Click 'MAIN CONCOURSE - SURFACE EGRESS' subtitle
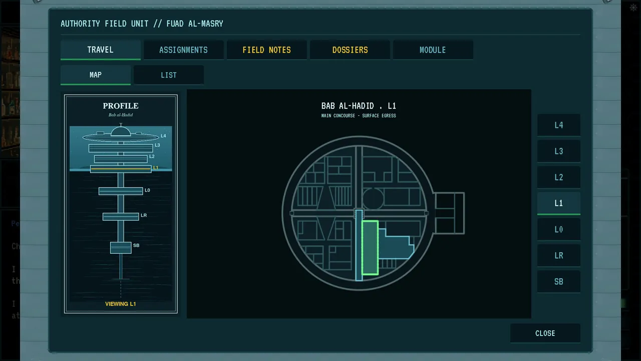Image resolution: width=641 pixels, height=361 pixels. tap(359, 116)
